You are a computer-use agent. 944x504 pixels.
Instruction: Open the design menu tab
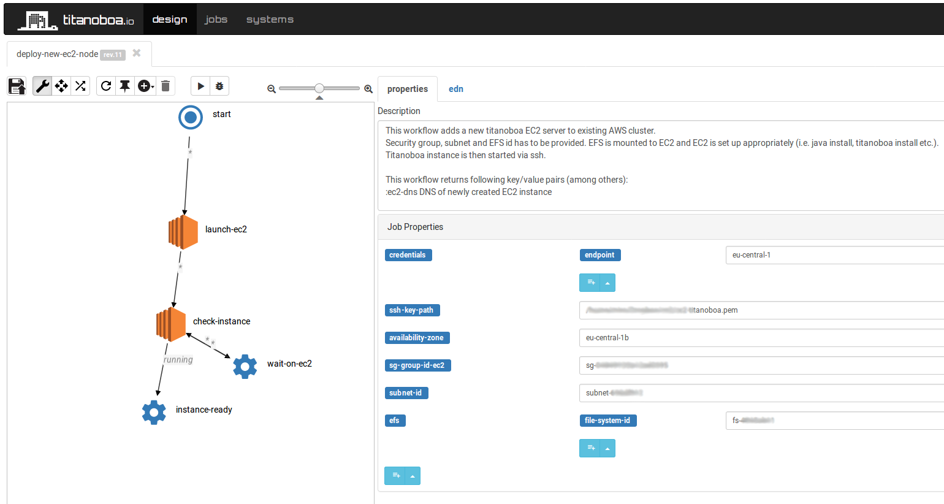coord(170,19)
